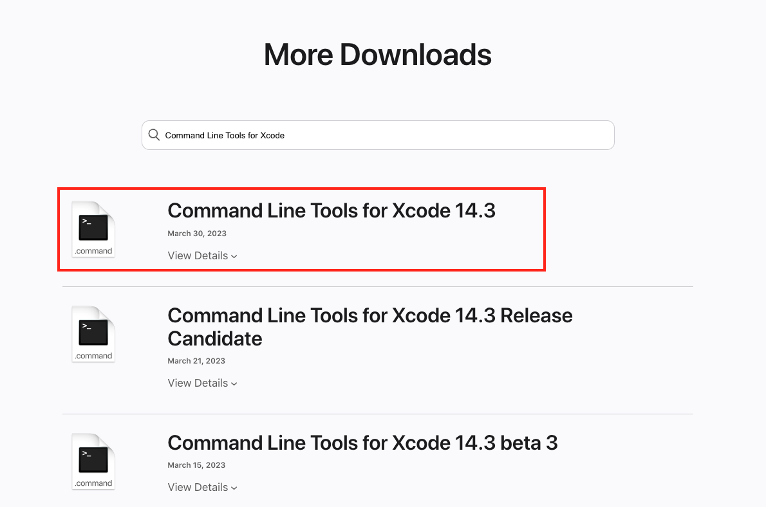Click the chevron under the March 15, 2023 entry

(x=234, y=488)
